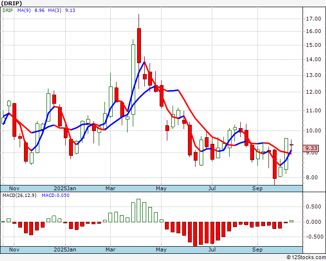The width and height of the screenshot is (326, 261).
Task: Click the 17.00 price axis label
Action: point(313,19)
